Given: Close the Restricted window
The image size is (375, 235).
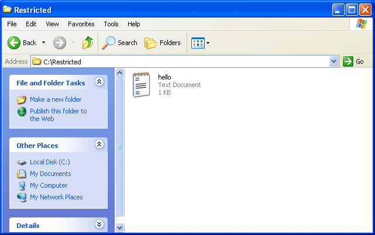Looking at the screenshot, I should click(365, 10).
